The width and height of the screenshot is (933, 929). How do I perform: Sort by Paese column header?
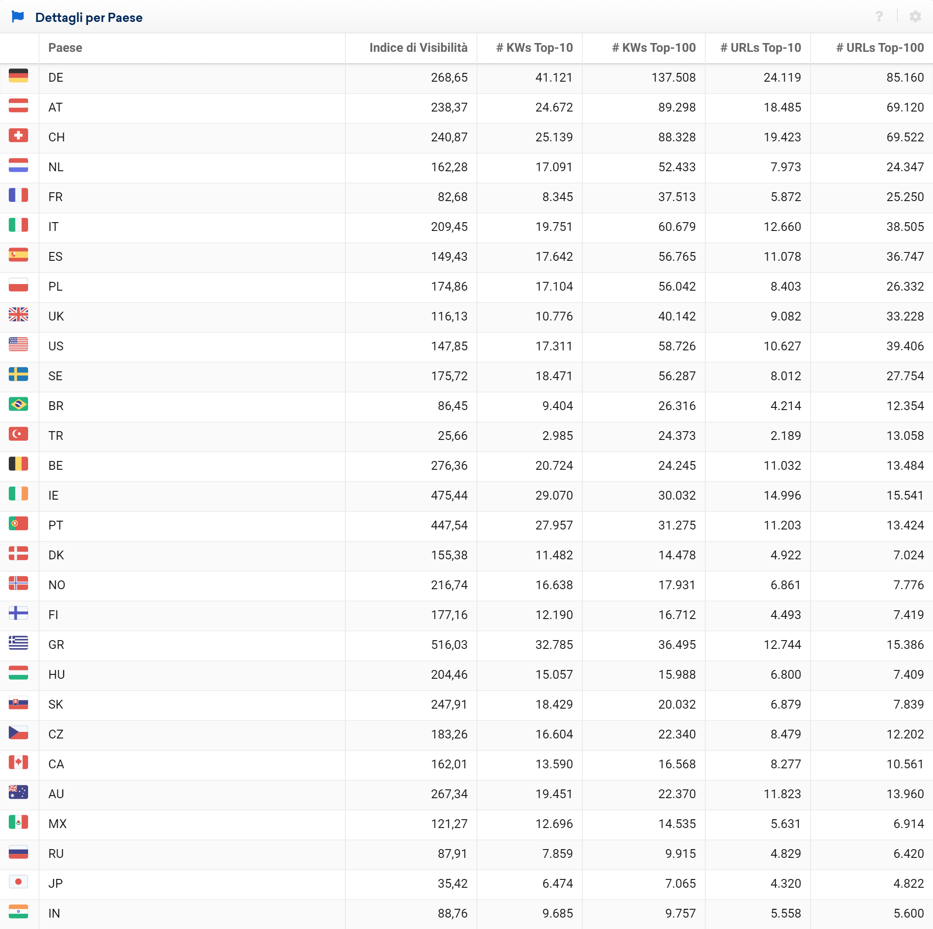(65, 48)
